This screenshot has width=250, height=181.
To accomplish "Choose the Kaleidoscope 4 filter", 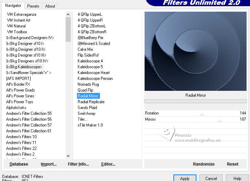I will point(90,61).
